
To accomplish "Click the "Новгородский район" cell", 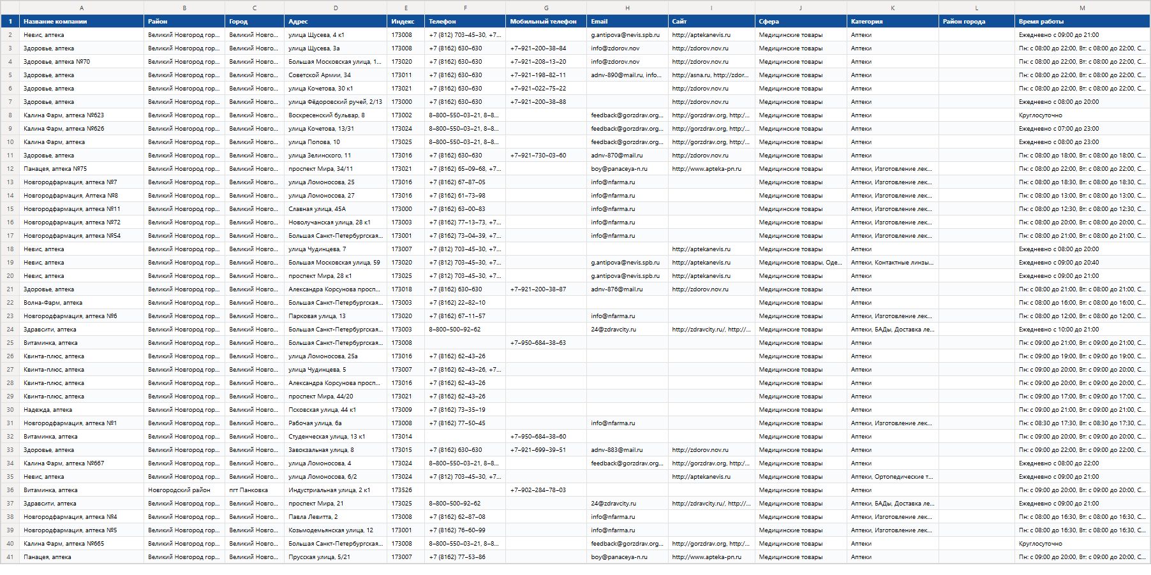I will coord(184,490).
